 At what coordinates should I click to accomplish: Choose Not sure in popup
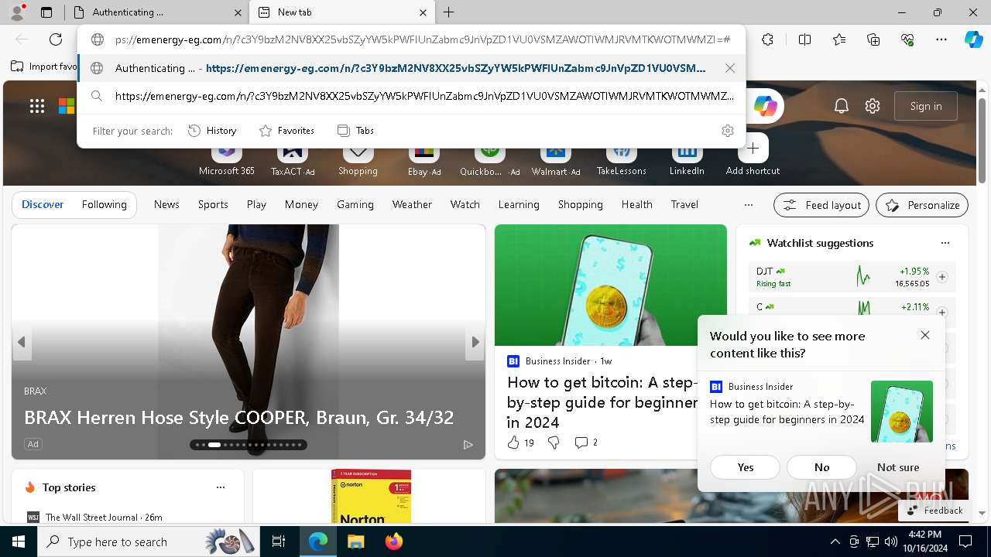point(898,467)
